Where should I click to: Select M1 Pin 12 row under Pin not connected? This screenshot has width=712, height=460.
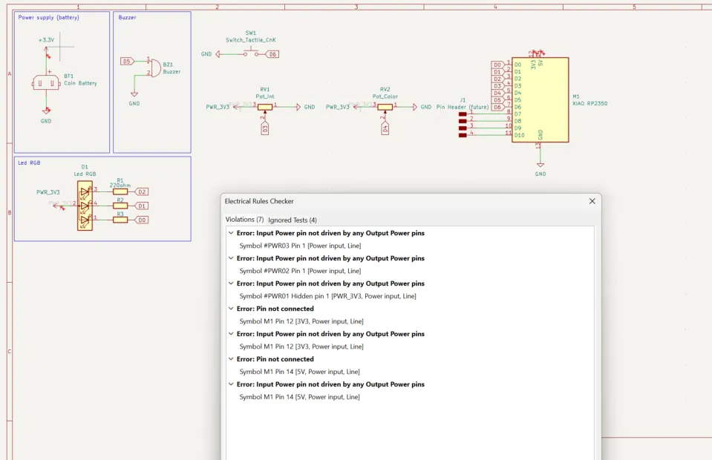point(301,321)
